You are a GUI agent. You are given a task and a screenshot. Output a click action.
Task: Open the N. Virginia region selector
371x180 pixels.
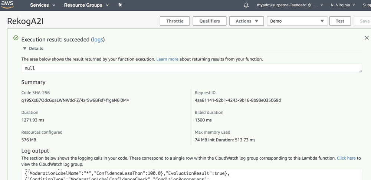click(x=343, y=5)
